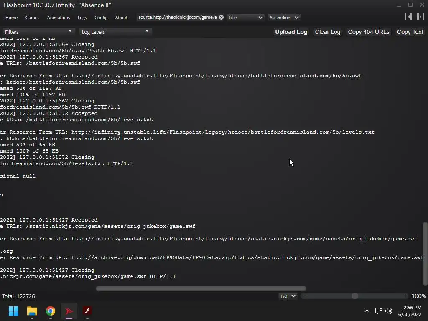Click the 100% zoom value

pyautogui.click(x=419, y=296)
